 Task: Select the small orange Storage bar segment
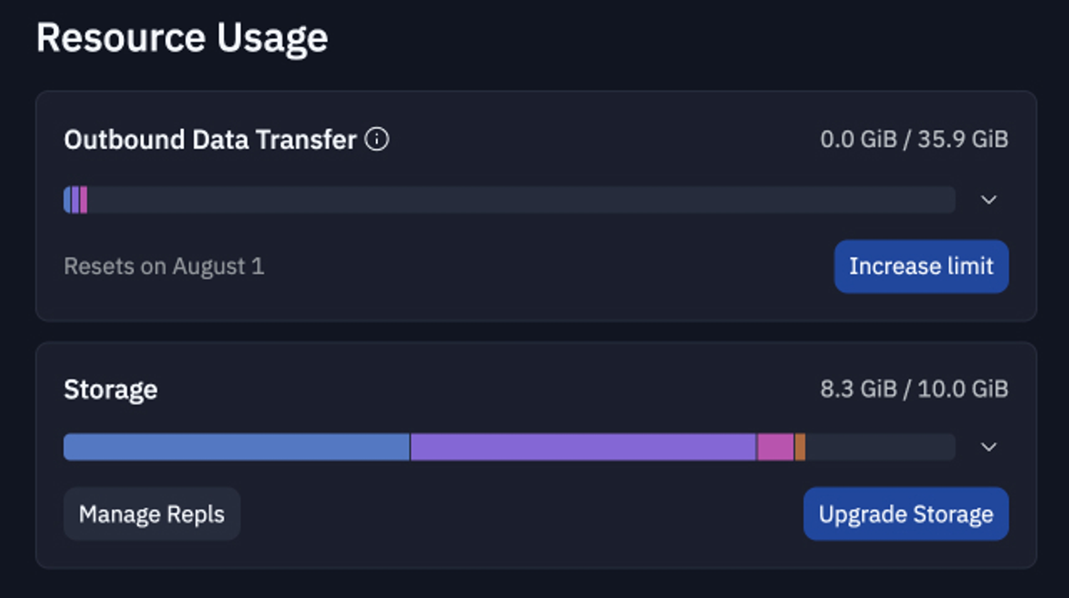tap(800, 447)
